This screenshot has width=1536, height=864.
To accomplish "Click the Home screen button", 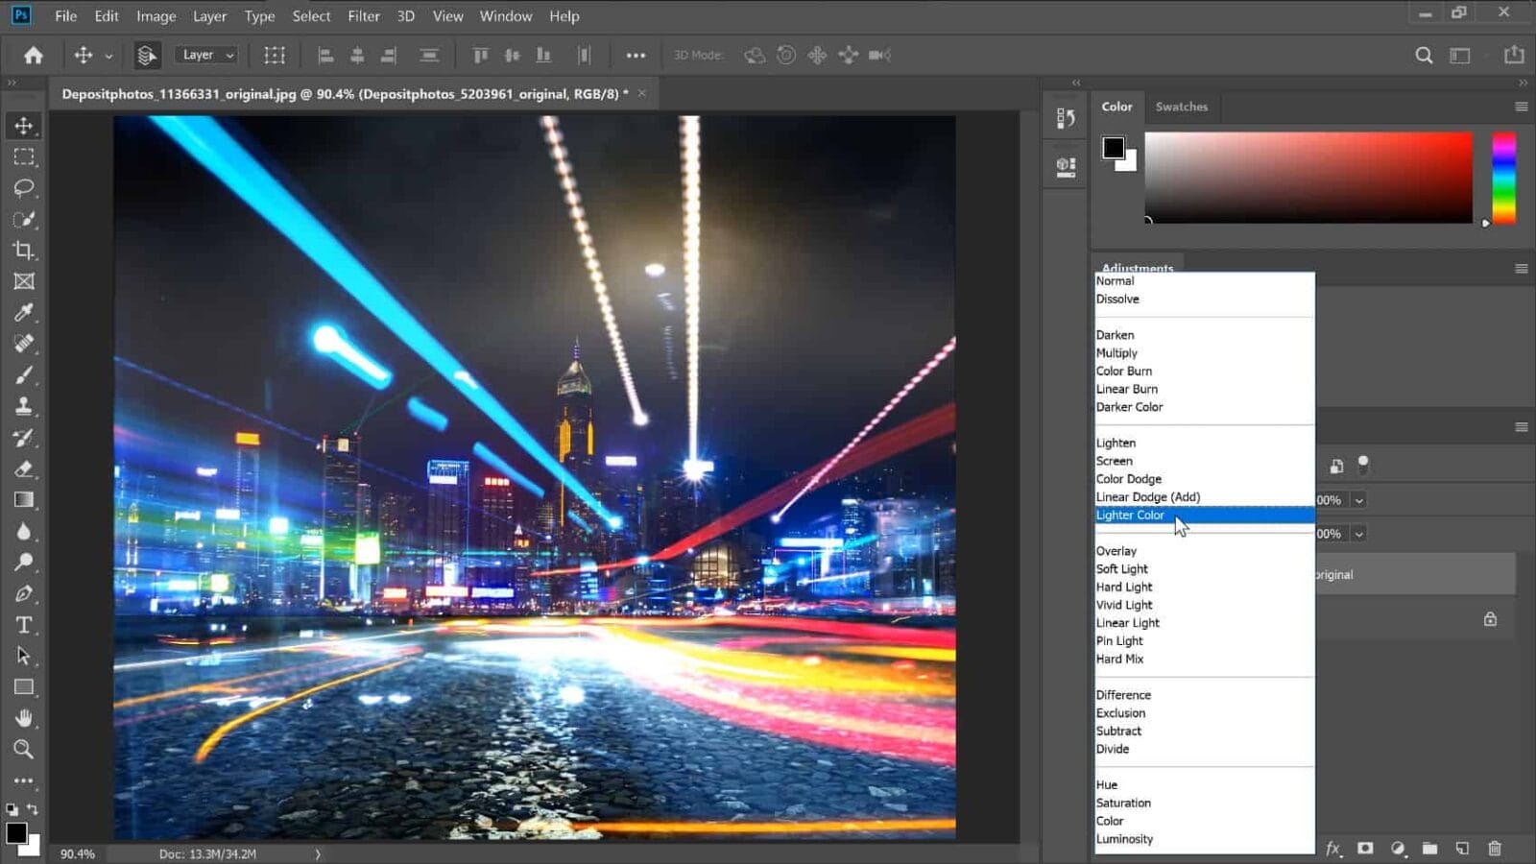I will [32, 55].
